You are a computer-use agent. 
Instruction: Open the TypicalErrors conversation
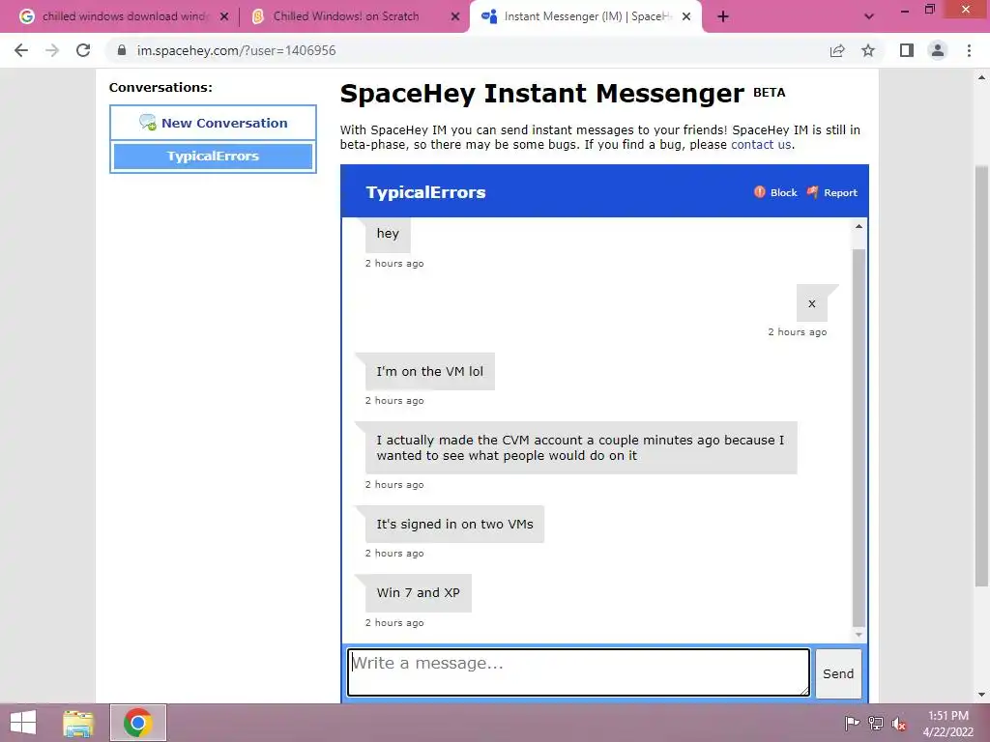[213, 156]
